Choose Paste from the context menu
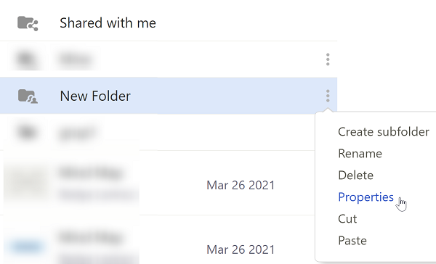Image resolution: width=436 pixels, height=264 pixels. pyautogui.click(x=352, y=240)
